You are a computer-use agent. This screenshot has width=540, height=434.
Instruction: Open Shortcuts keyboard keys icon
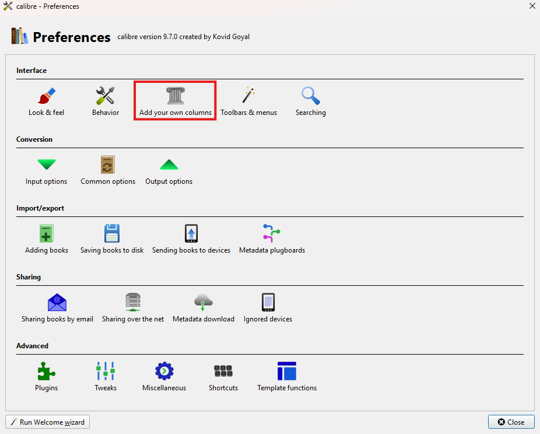point(223,371)
